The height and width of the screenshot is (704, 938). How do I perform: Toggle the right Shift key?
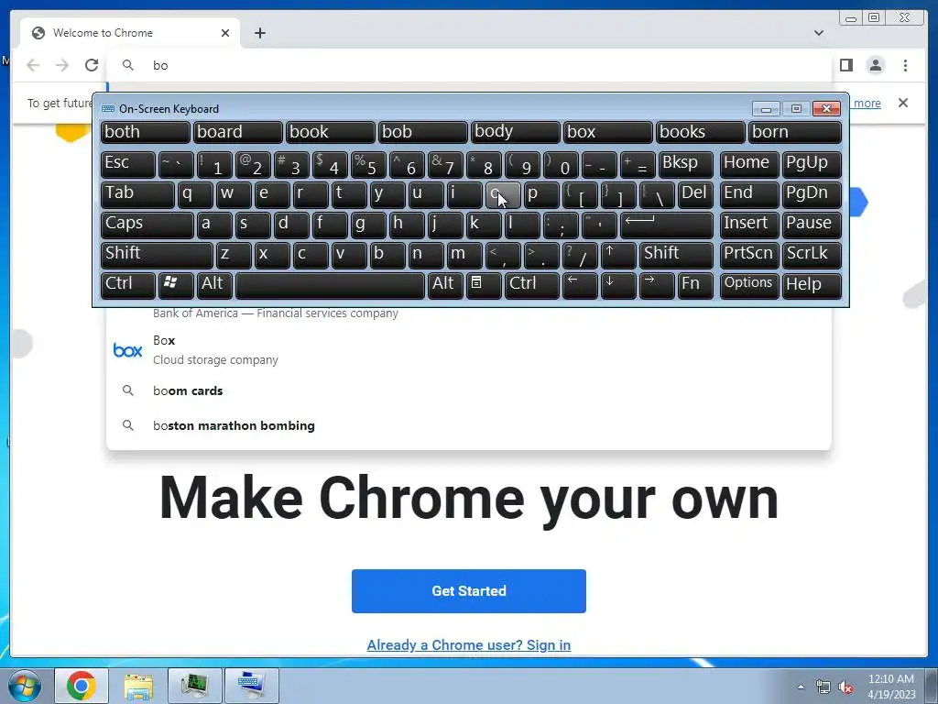[x=677, y=255]
